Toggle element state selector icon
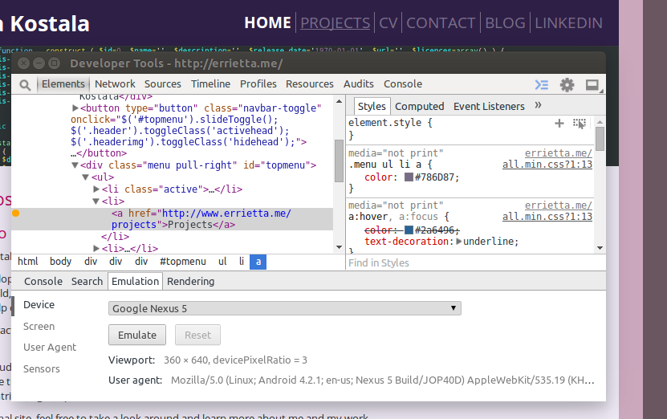 pyautogui.click(x=579, y=123)
